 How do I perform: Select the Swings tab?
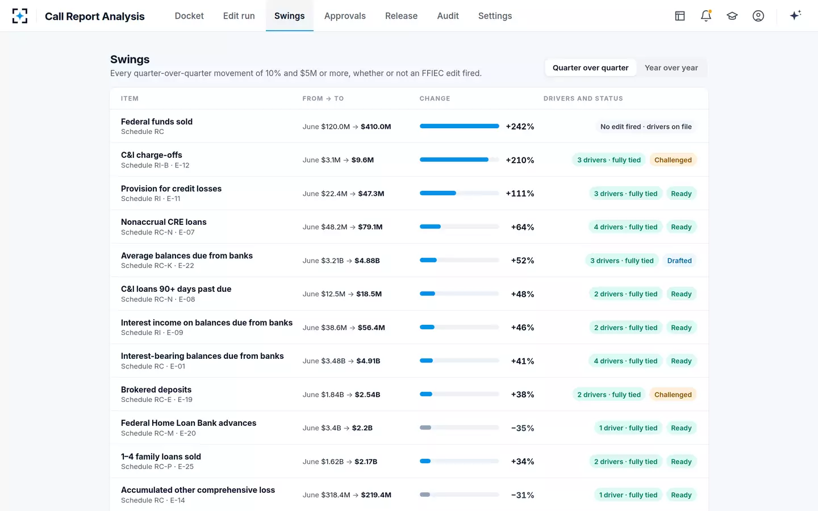point(290,16)
